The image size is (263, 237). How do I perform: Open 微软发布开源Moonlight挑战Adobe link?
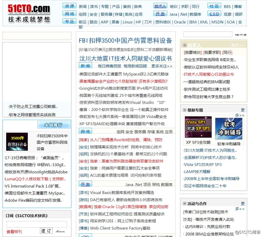pyautogui.click(x=36, y=172)
